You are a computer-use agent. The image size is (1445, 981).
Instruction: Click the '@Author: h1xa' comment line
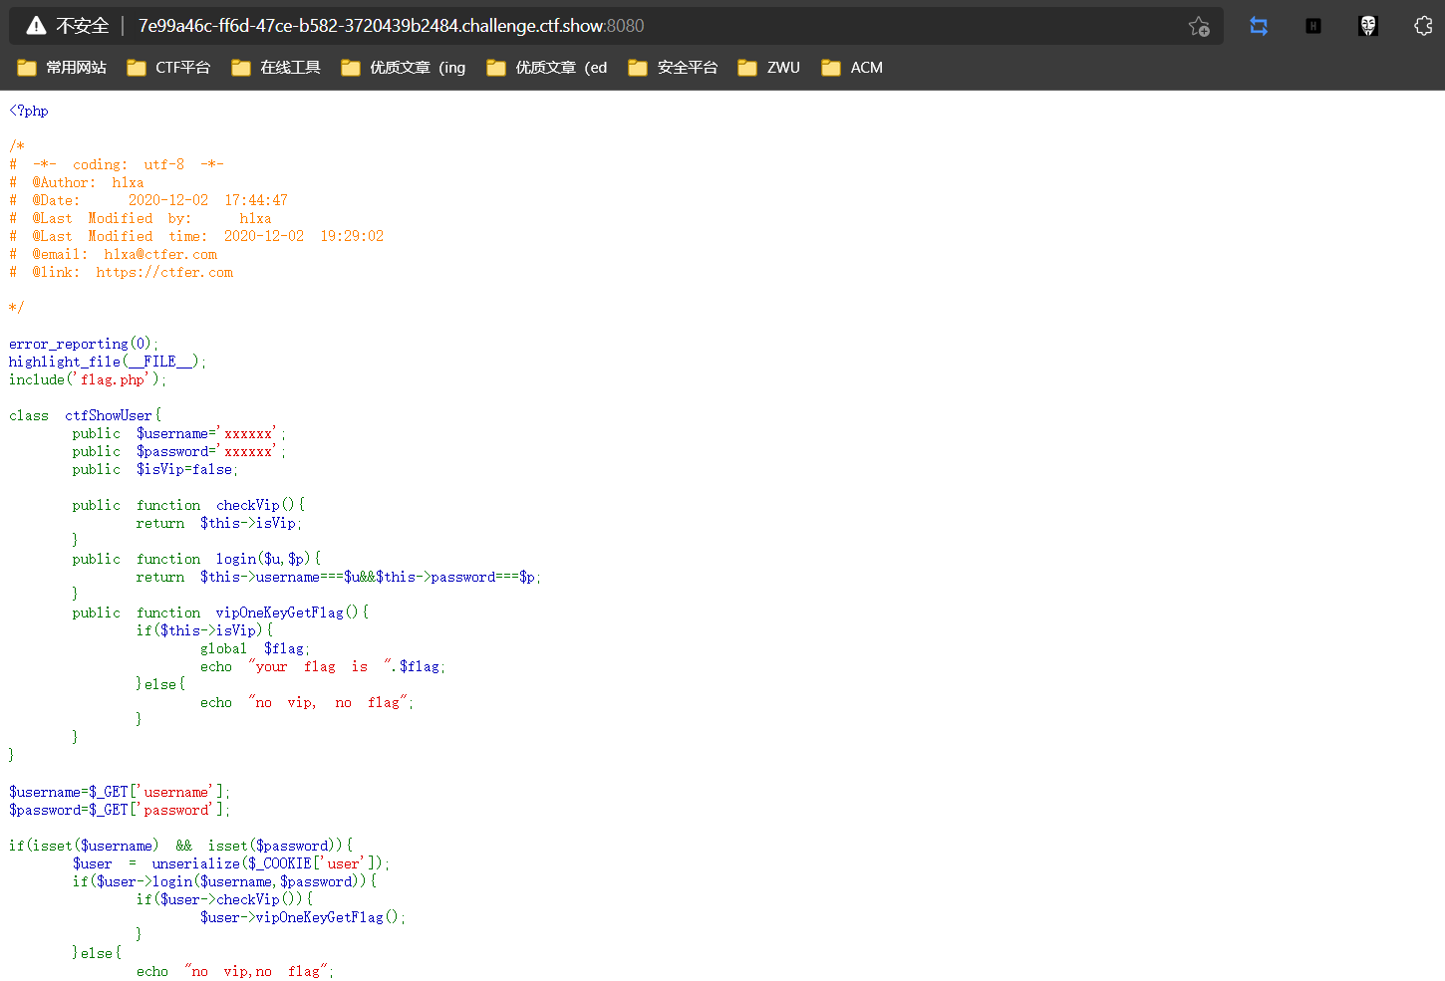click(77, 182)
